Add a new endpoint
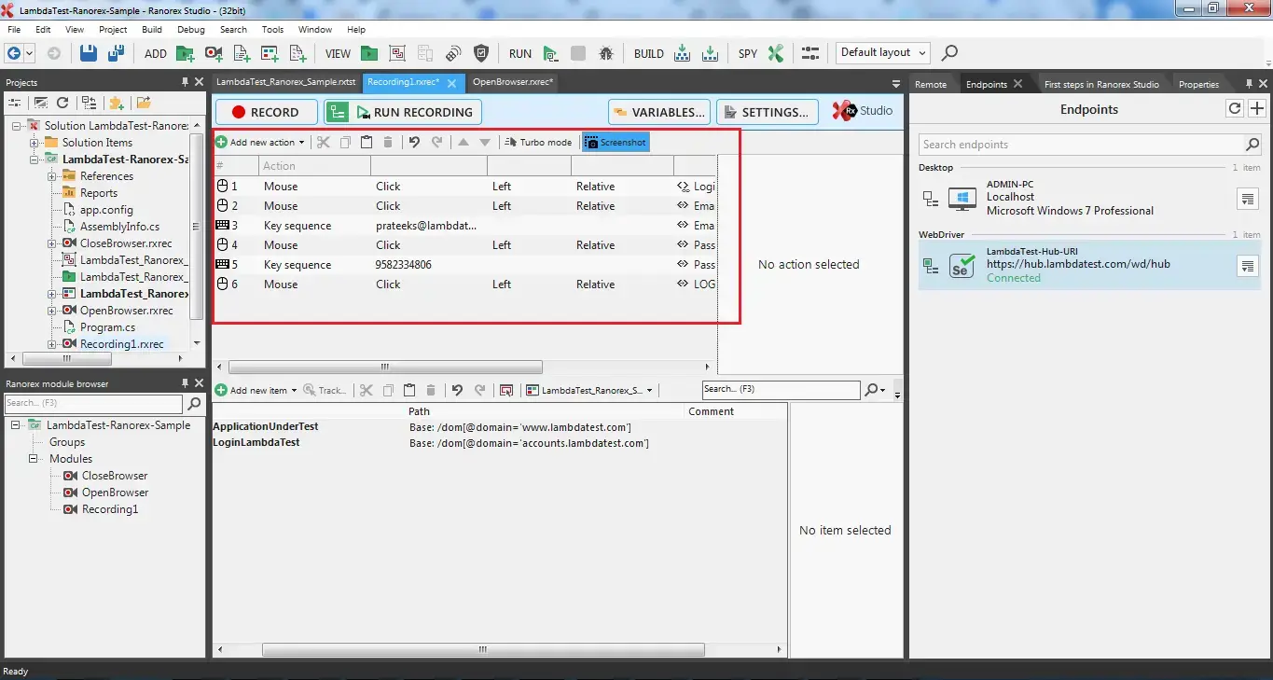 tap(1258, 108)
